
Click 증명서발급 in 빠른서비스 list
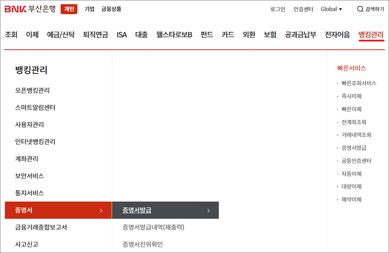click(354, 148)
